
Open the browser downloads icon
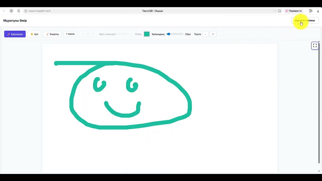coord(318,11)
